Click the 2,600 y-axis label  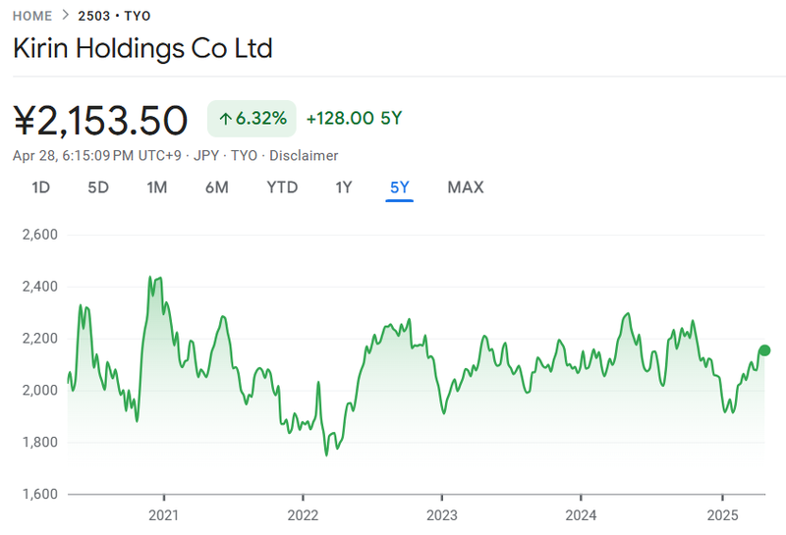(40, 235)
